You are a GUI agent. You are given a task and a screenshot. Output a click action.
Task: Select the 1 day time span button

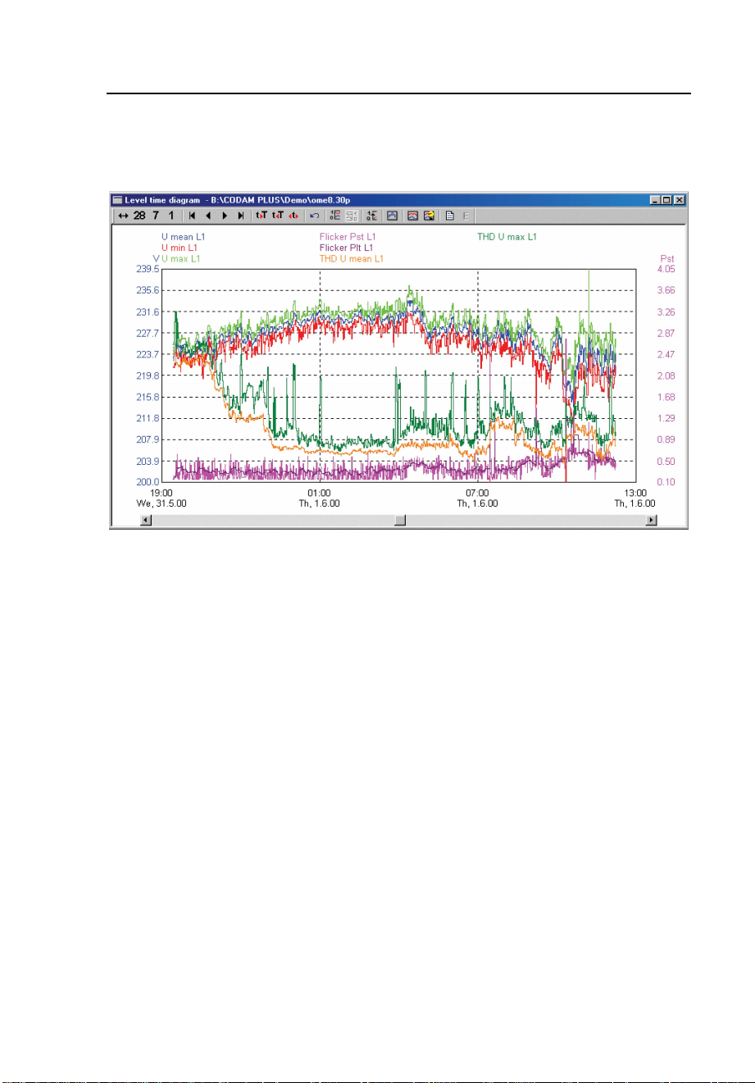pyautogui.click(x=171, y=216)
